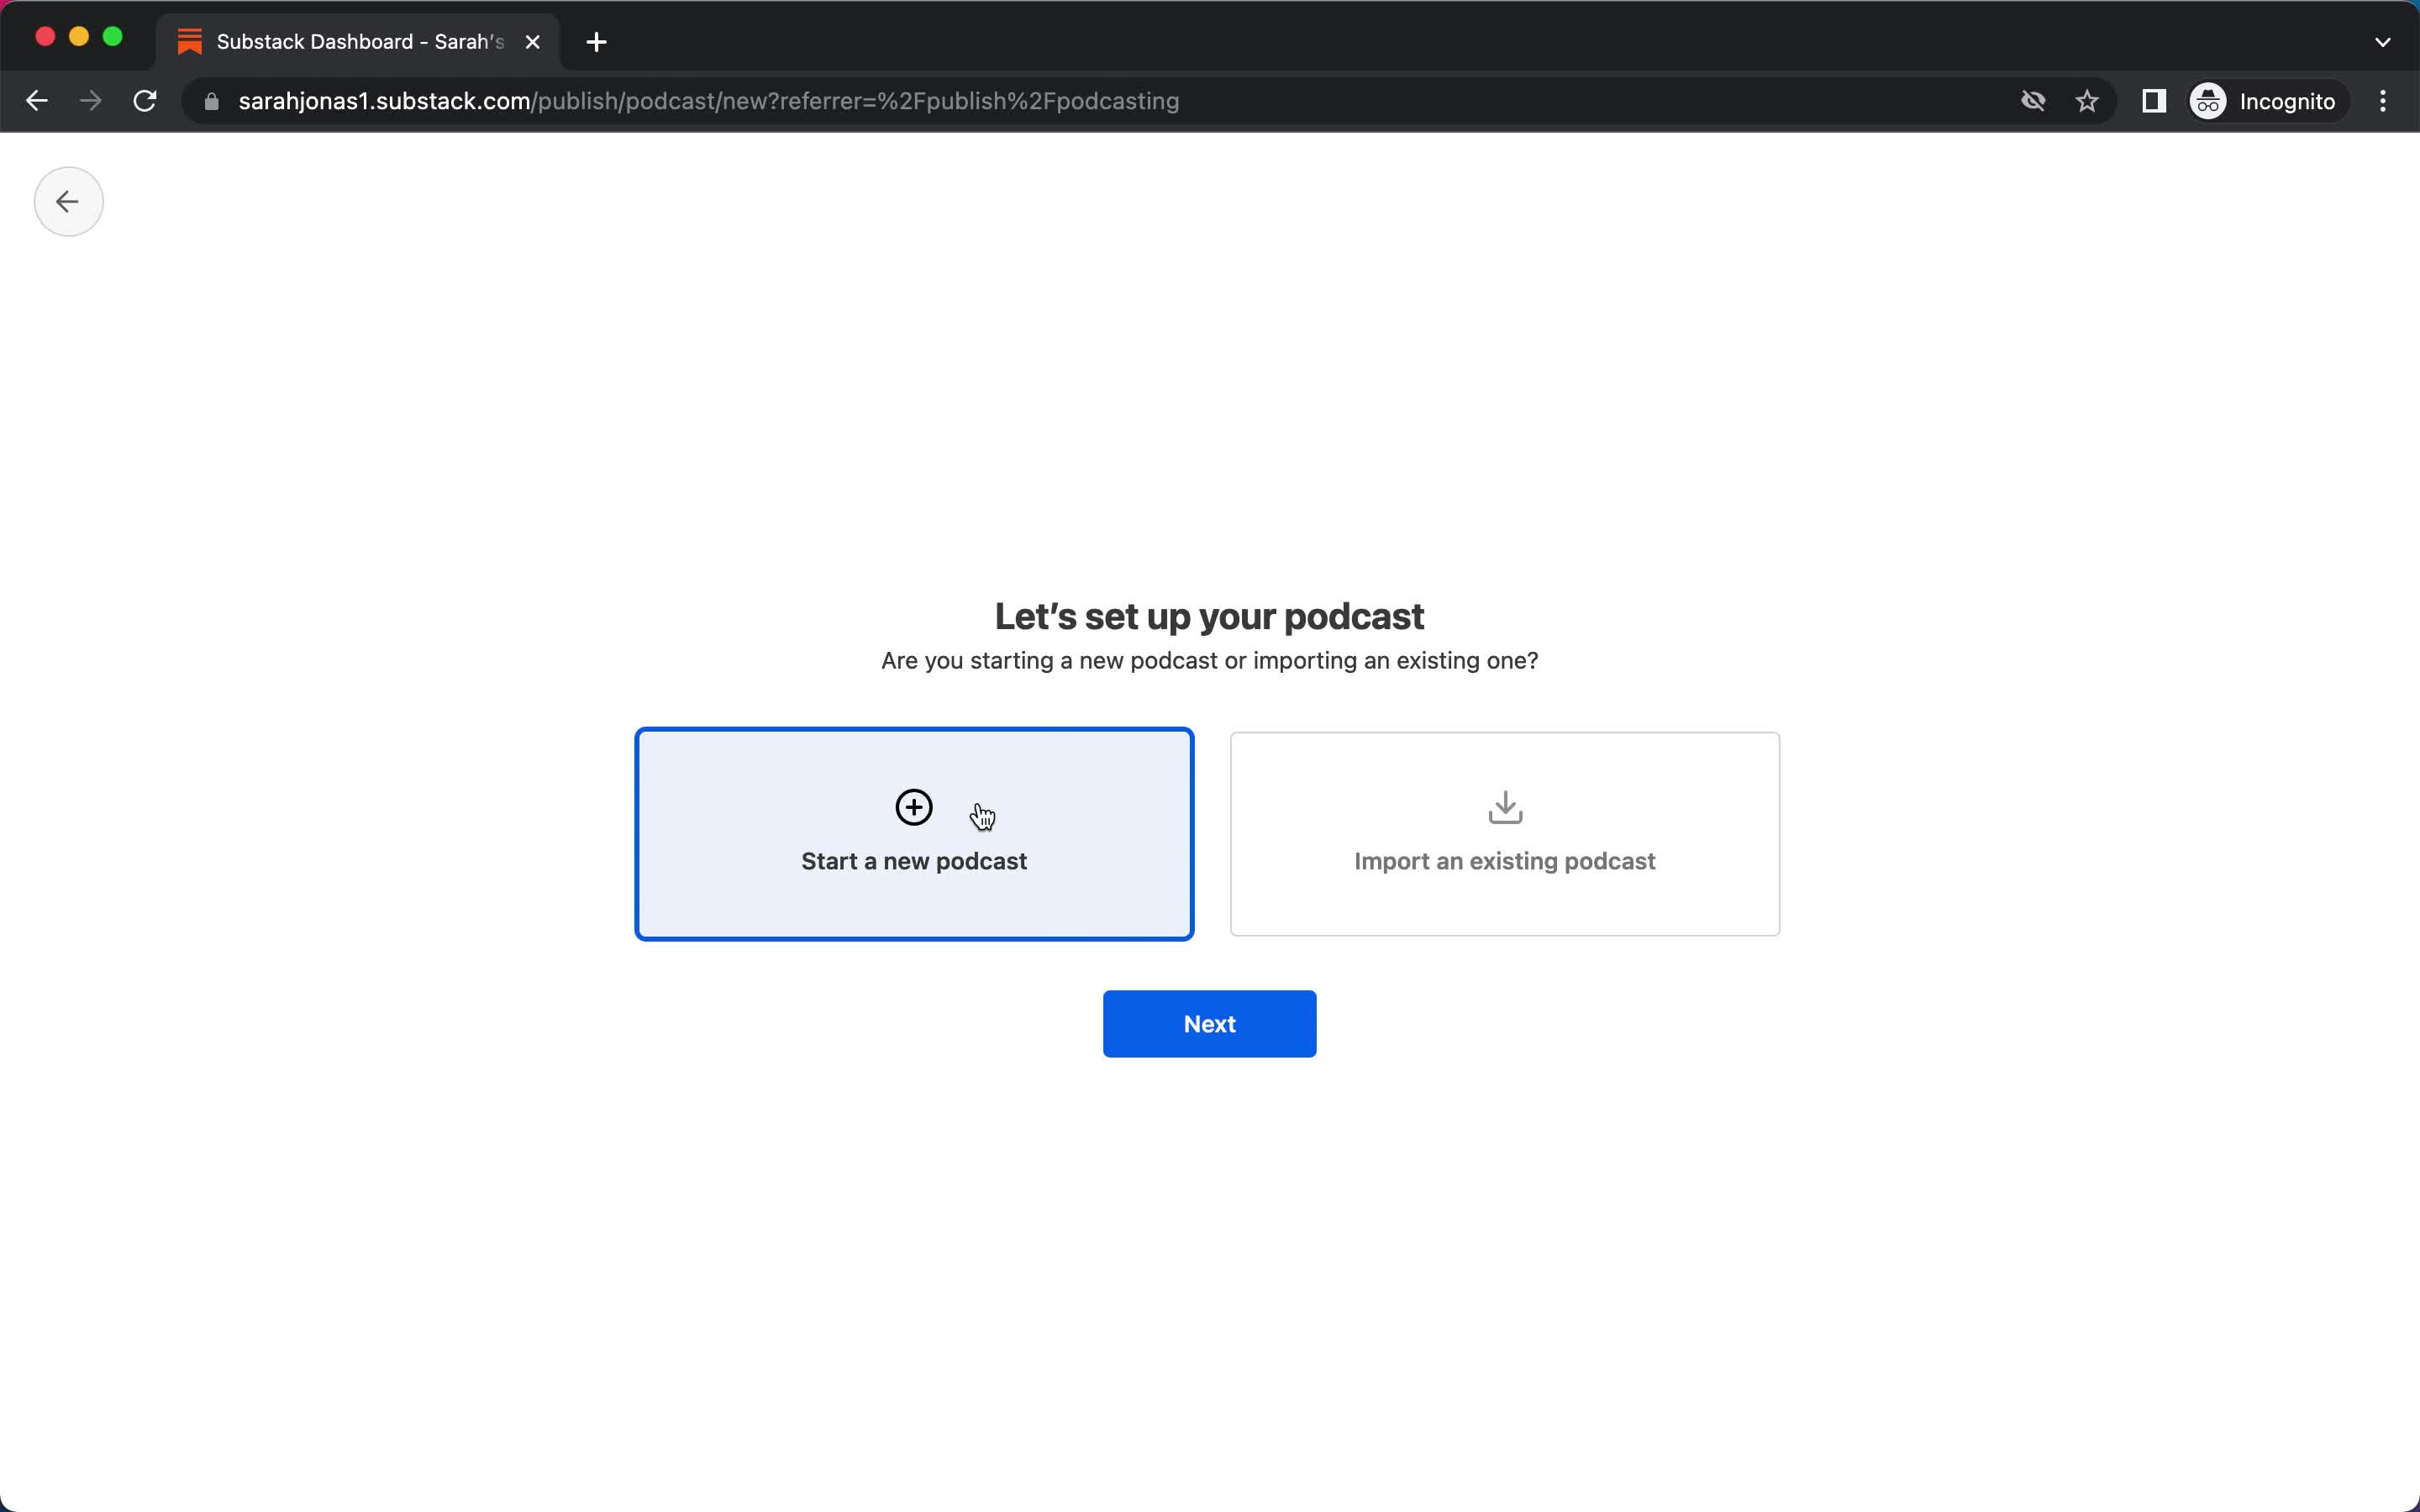
Task: Click the macOS green fullscreen button
Action: [x=113, y=37]
